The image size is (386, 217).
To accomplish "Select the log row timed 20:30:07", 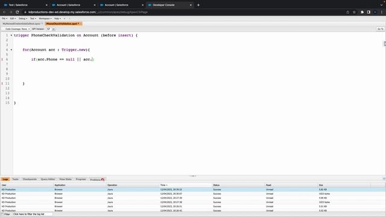I will click(x=193, y=193).
